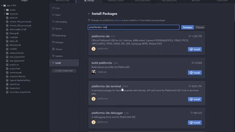The width and height of the screenshot is (235, 132).
Task: Open the Themes settings section
Action: (64, 49)
